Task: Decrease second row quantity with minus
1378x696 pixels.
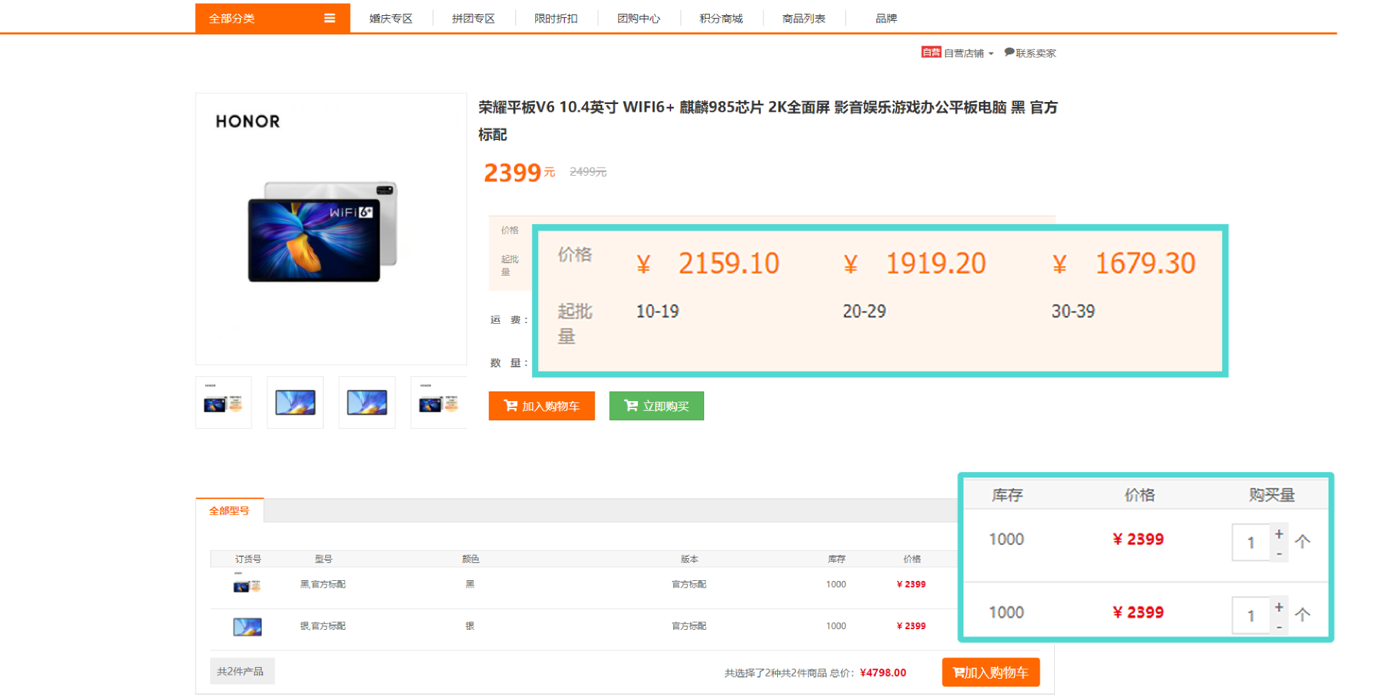Action: (x=1279, y=626)
